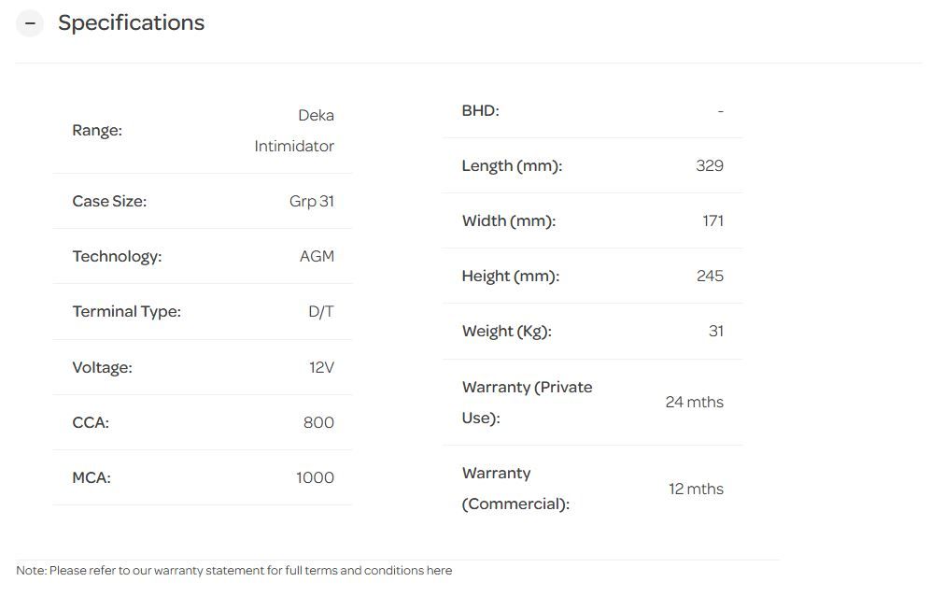The height and width of the screenshot is (596, 931).
Task: Select the CCA value 800
Action: 318,422
